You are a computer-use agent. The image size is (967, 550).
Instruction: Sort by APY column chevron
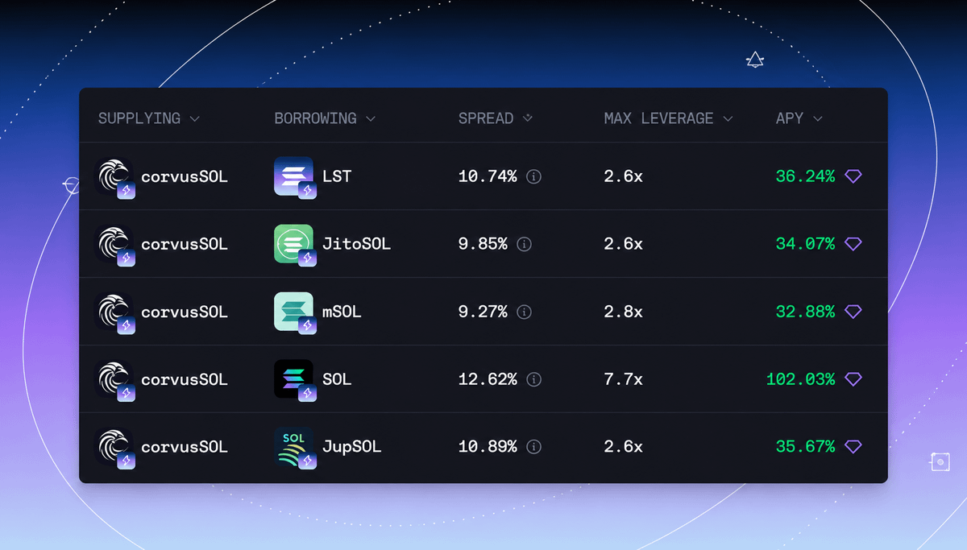(x=818, y=119)
